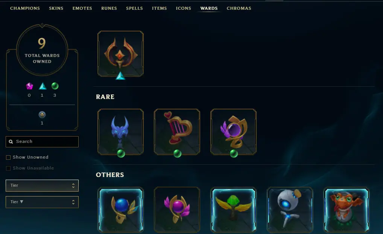The width and height of the screenshot is (383, 234).
Task: Open the Chromas tab
Action: (x=239, y=8)
